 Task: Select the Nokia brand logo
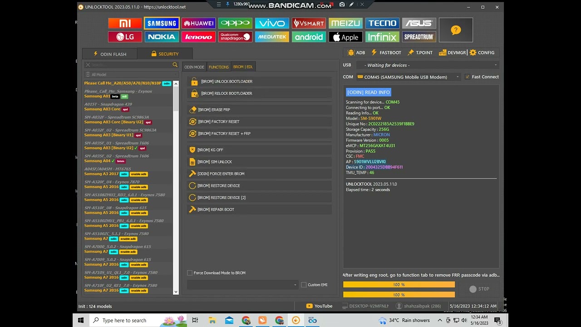click(x=162, y=37)
